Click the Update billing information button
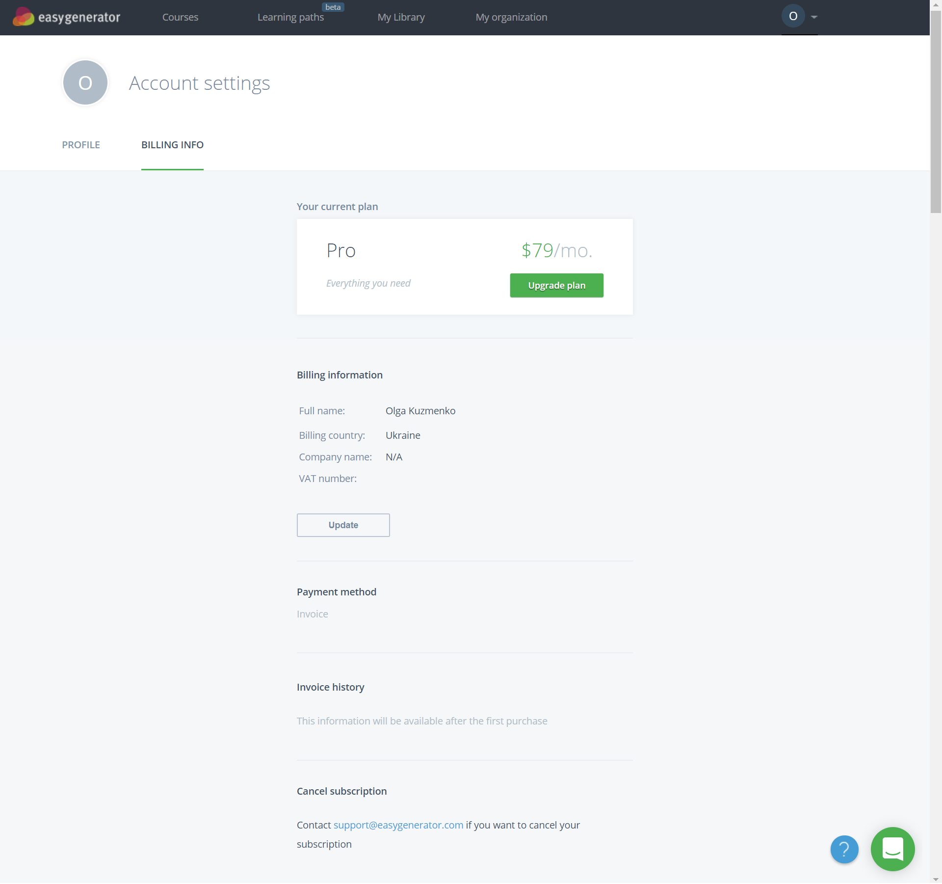The width and height of the screenshot is (942, 884). (x=343, y=525)
